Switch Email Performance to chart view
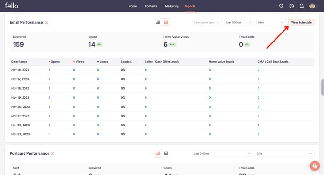The image size is (324, 175). (x=158, y=22)
